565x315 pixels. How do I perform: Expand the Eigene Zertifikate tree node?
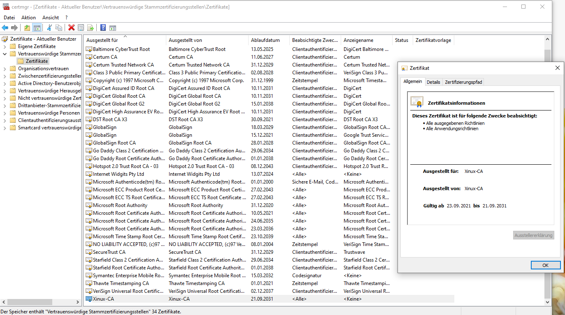[x=5, y=46]
